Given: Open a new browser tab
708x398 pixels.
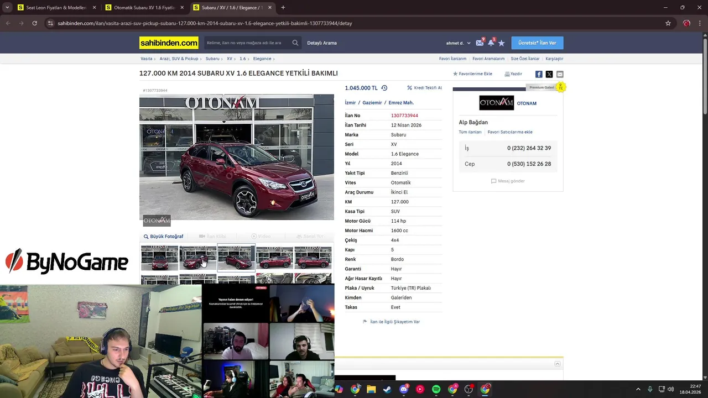Looking at the screenshot, I should [283, 8].
